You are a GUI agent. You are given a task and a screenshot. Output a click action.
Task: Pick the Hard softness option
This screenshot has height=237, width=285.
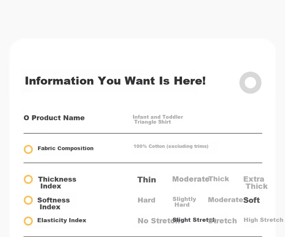(x=147, y=200)
